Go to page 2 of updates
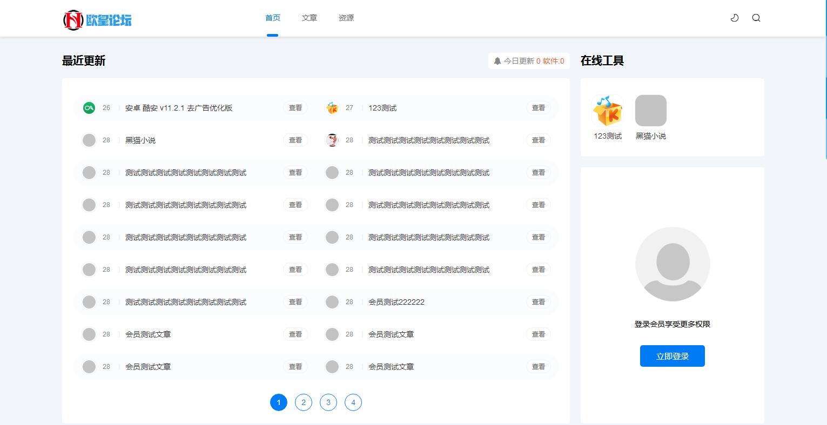 pyautogui.click(x=304, y=402)
